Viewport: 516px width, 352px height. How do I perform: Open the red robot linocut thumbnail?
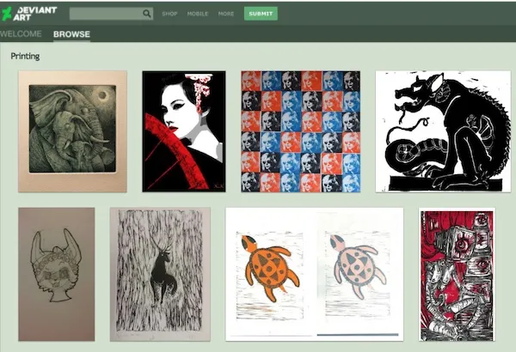[457, 274]
